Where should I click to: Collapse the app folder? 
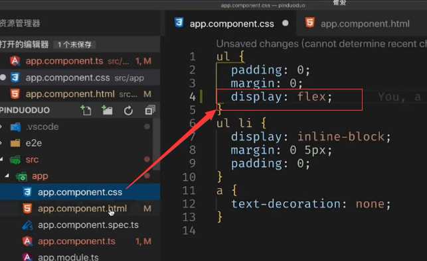pos(7,176)
